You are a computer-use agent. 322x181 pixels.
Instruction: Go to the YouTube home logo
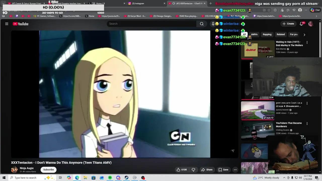coord(21,24)
